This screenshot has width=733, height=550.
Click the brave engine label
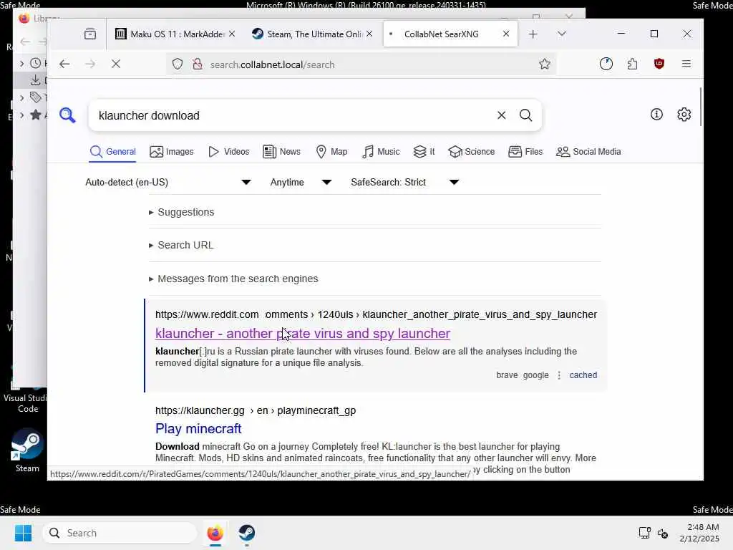tap(507, 375)
